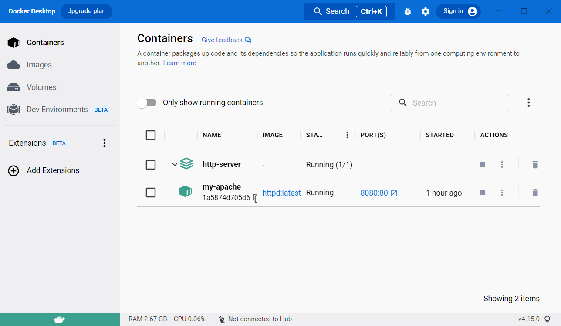Click the http-server stack name
The height and width of the screenshot is (326, 561).
click(x=222, y=164)
